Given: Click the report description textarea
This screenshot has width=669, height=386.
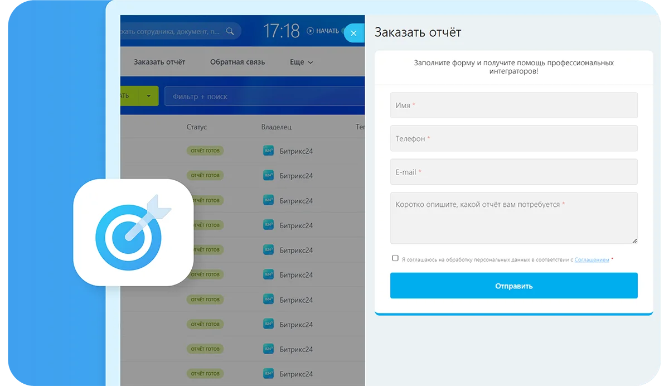Looking at the screenshot, I should 513,218.
